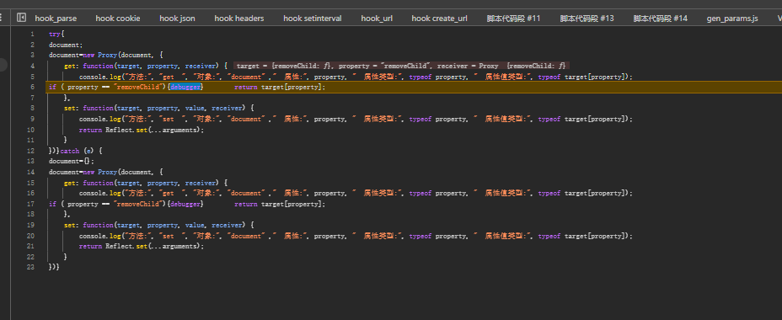Click "return target[property];" on line 17

[x=280, y=204]
